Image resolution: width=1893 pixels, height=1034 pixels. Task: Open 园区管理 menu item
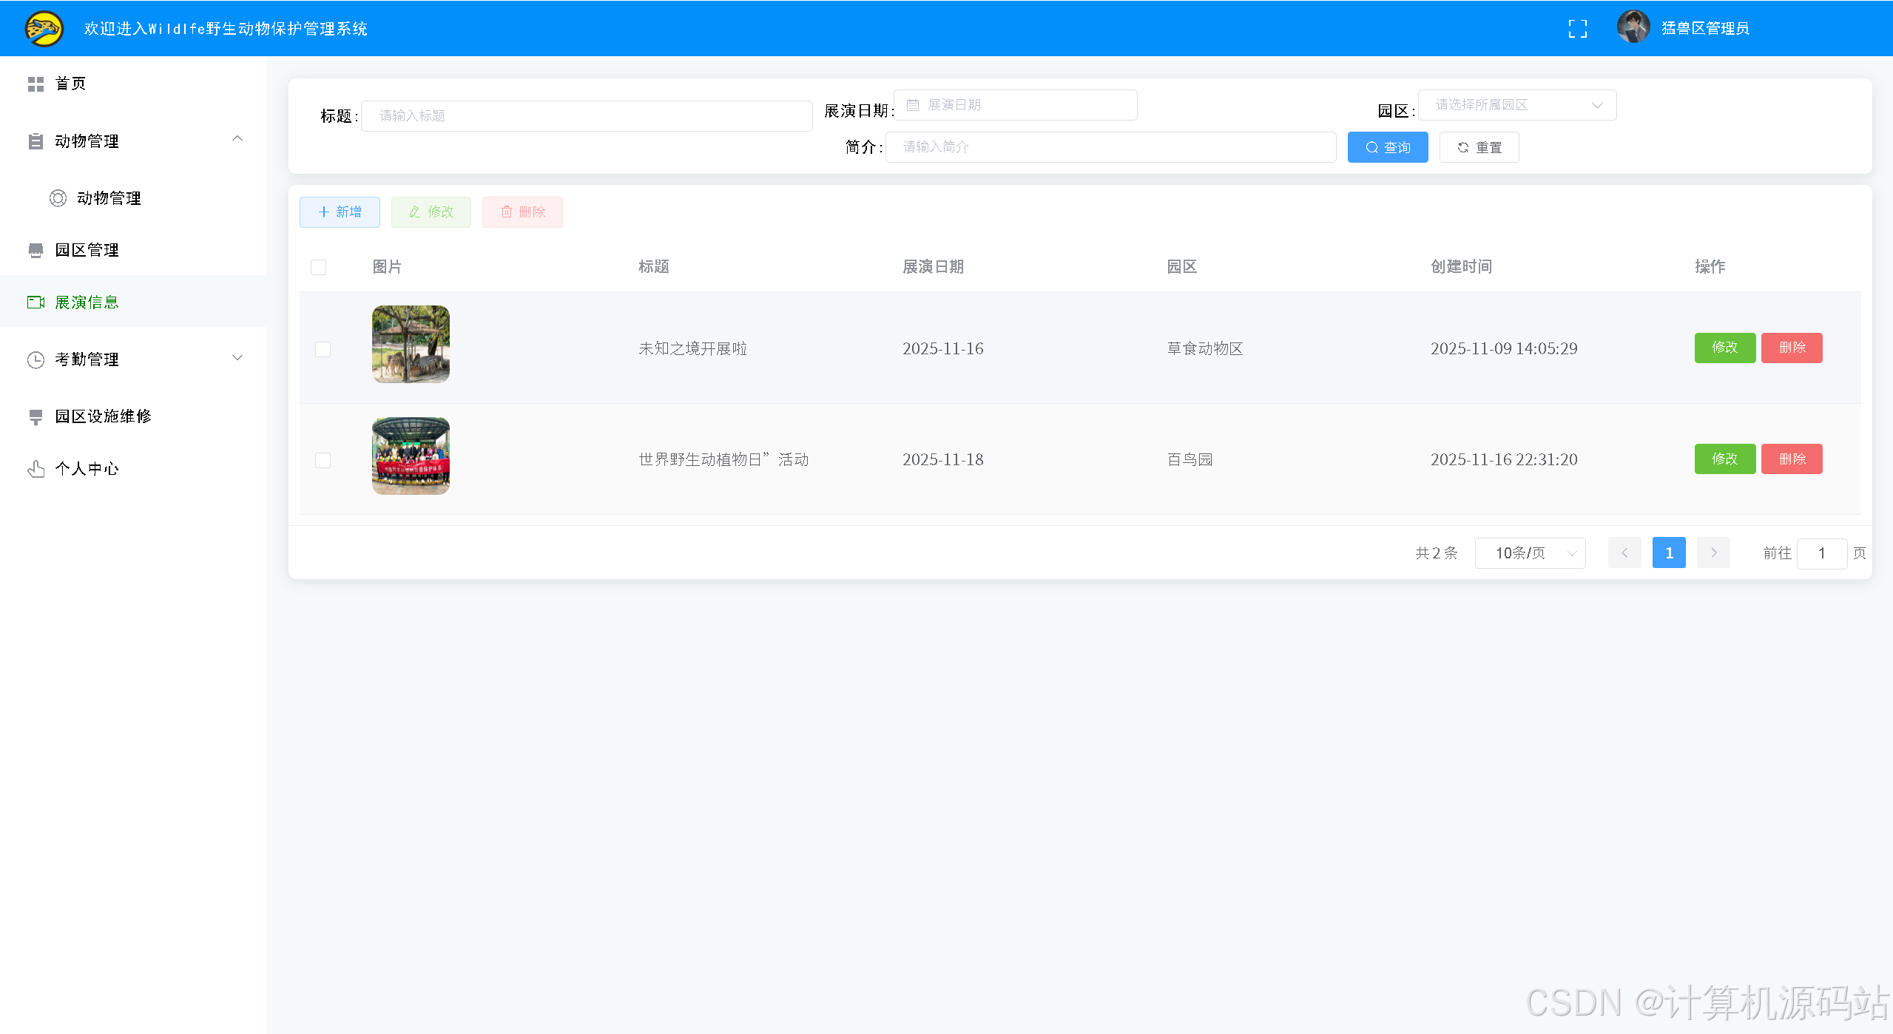click(133, 250)
